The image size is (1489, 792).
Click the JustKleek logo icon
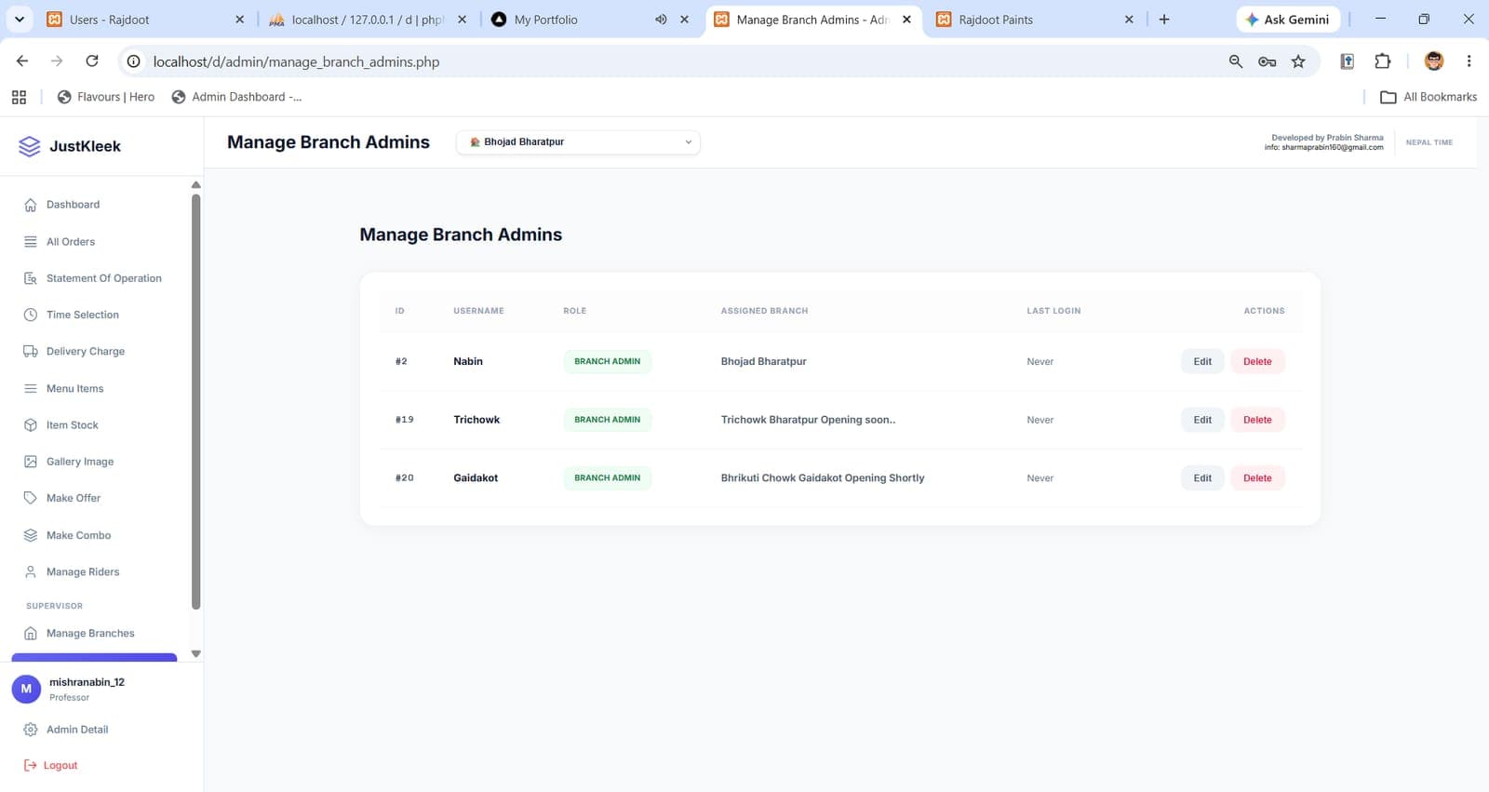tap(30, 146)
